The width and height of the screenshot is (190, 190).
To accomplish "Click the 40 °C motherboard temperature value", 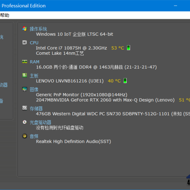I will (114, 81).
